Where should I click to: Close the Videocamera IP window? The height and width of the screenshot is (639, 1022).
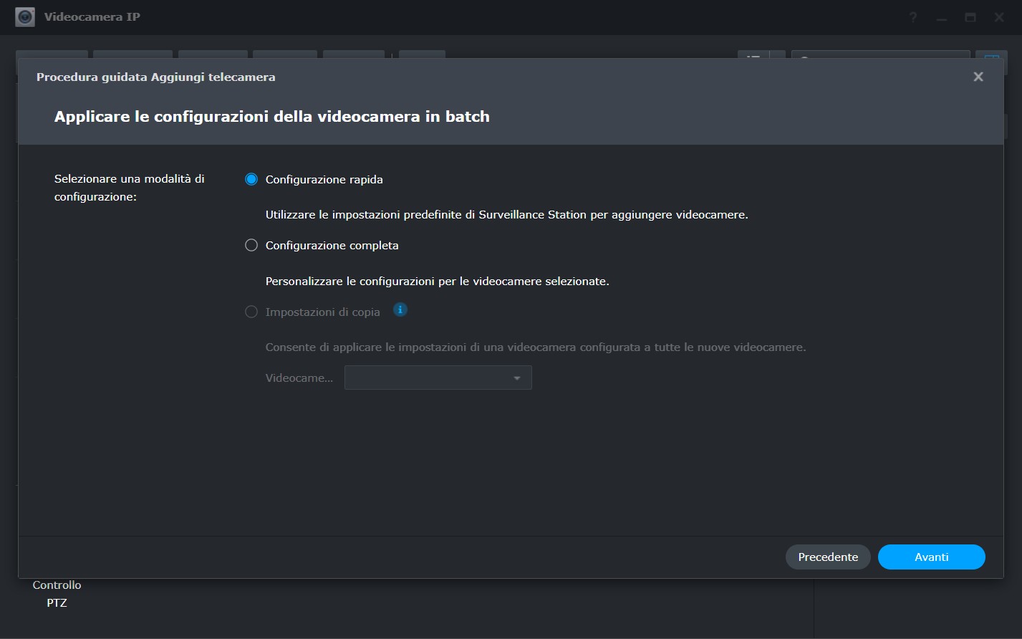pyautogui.click(x=999, y=18)
